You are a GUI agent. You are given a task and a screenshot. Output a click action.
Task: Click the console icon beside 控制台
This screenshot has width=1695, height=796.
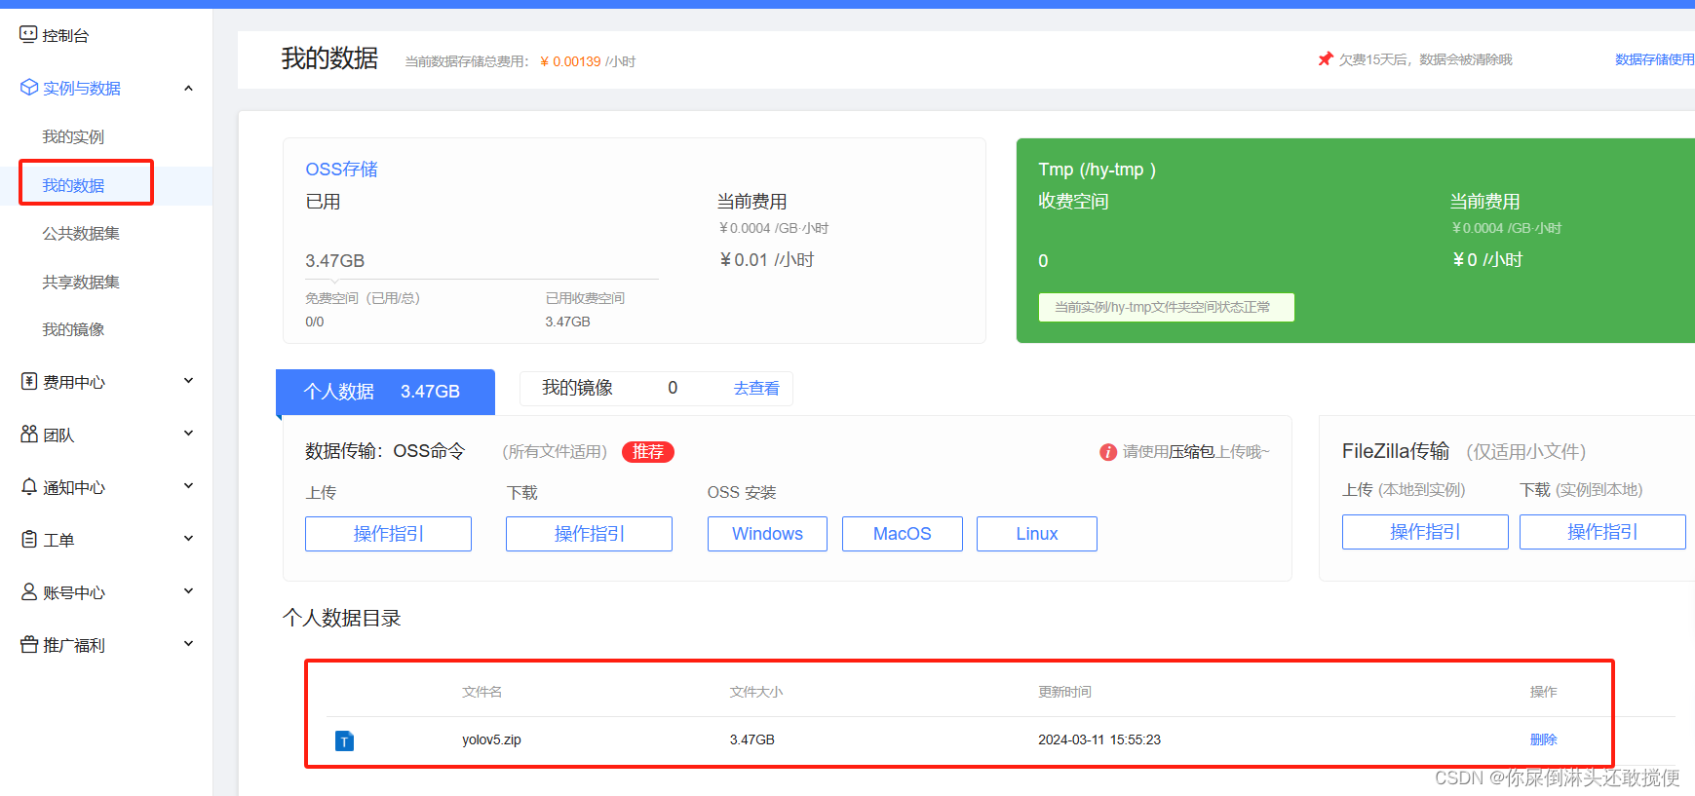click(28, 35)
